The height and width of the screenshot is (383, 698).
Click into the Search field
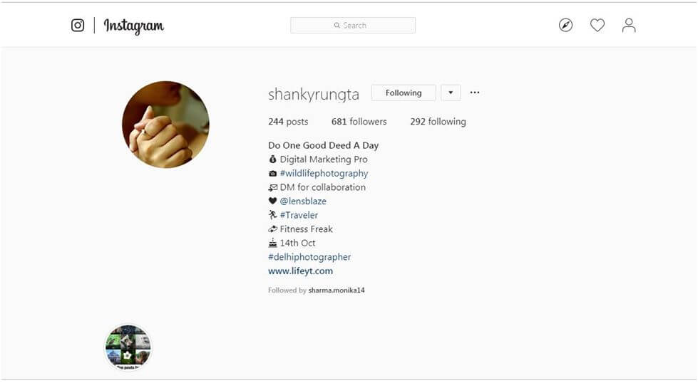click(353, 26)
